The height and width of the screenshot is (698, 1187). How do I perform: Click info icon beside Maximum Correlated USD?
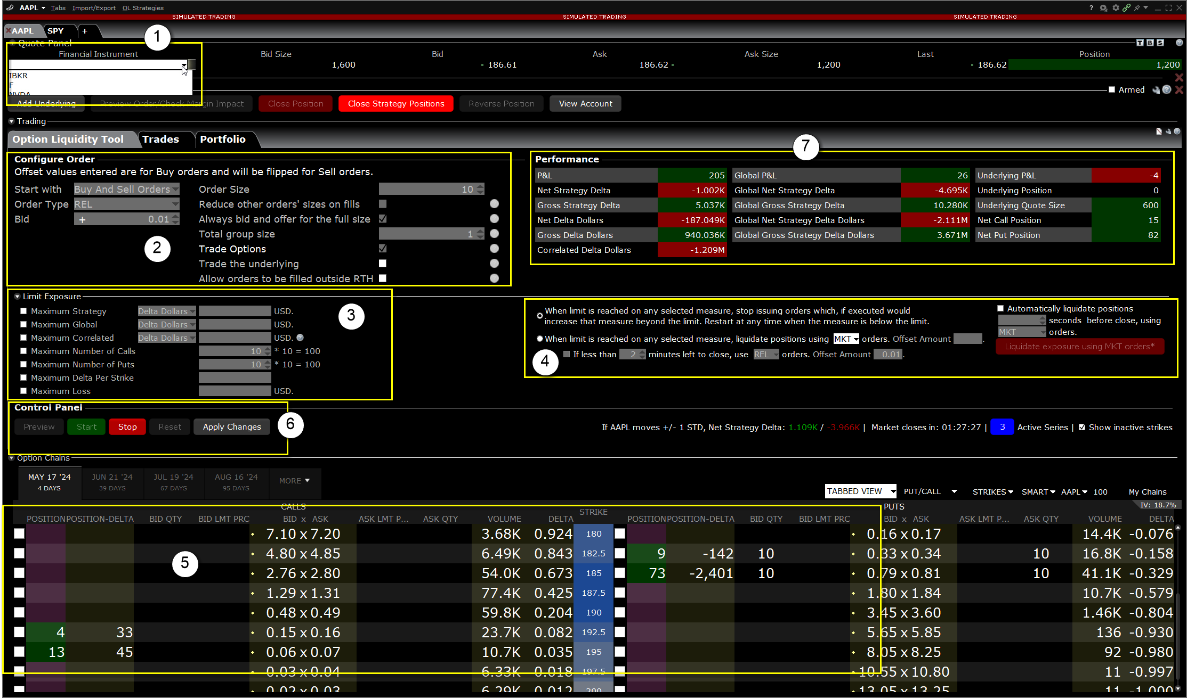click(x=300, y=338)
